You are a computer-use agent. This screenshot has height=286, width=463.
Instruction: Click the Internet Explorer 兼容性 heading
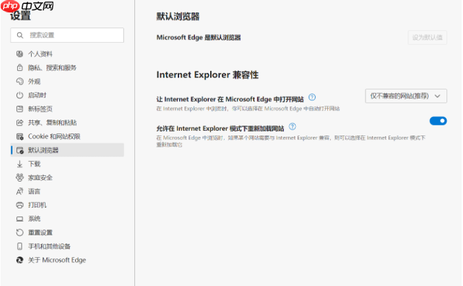(x=207, y=74)
